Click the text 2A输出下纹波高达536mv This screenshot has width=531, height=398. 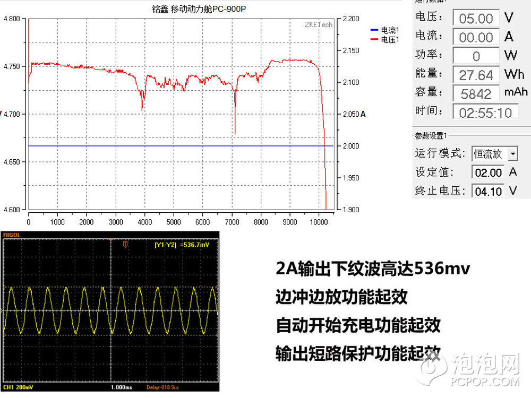coord(373,269)
